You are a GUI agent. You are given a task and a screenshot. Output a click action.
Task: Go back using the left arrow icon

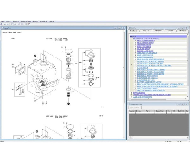(x=5, y=24)
